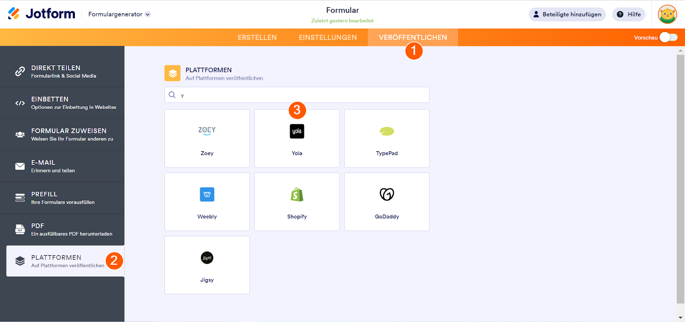Choose the Jigsy platform icon
685x322 pixels.
click(207, 258)
